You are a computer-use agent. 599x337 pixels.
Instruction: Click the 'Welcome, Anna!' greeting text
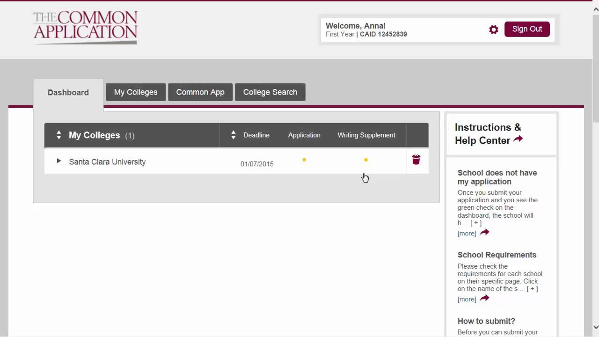(x=356, y=26)
